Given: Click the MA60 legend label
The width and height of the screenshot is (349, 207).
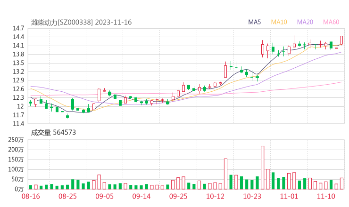Looking at the screenshot, I should [x=331, y=22].
